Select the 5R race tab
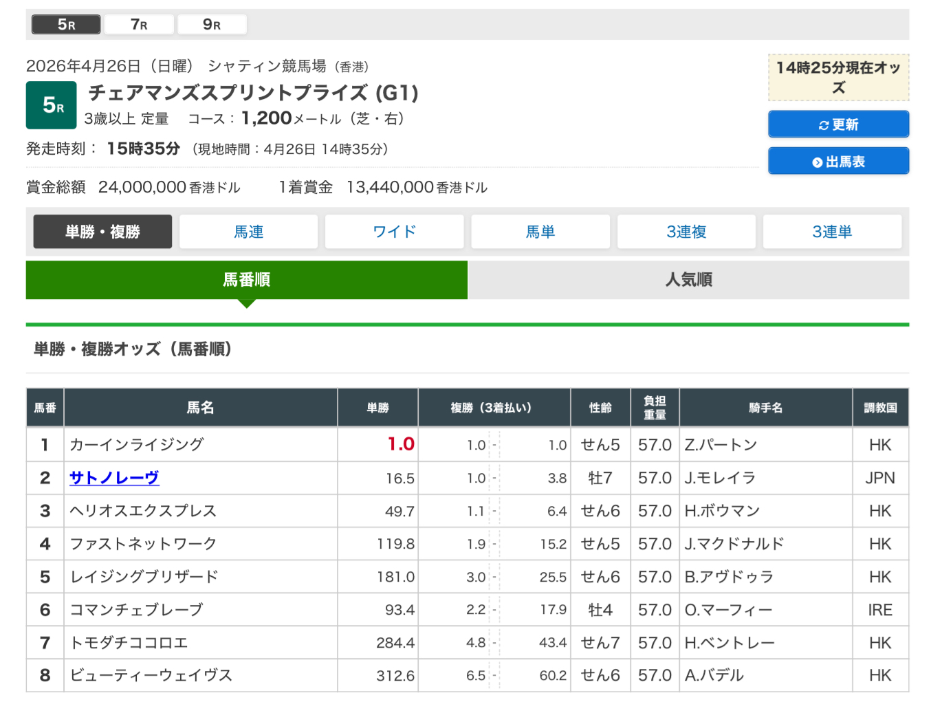This screenshot has width=942, height=702. [66, 25]
